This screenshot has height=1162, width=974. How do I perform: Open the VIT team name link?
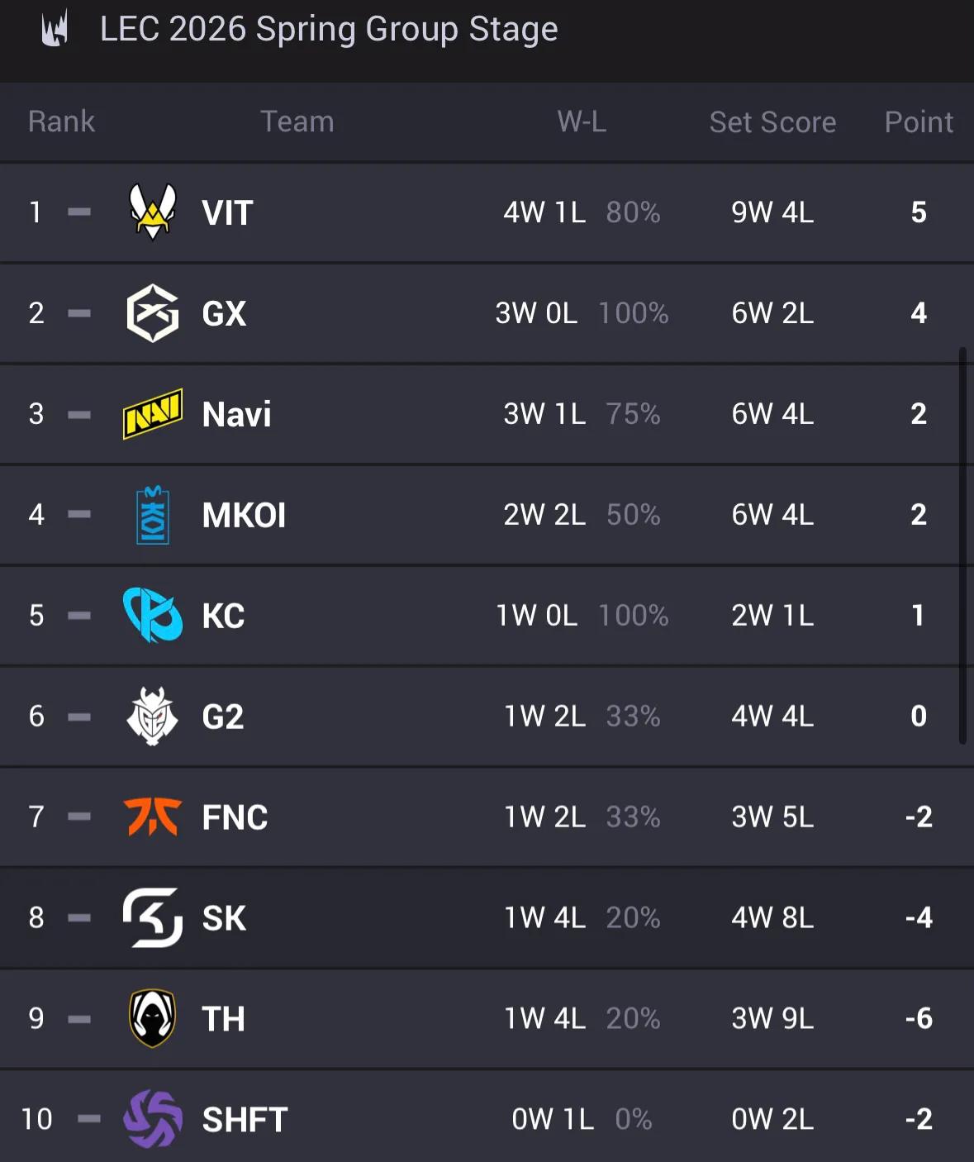[x=227, y=213]
